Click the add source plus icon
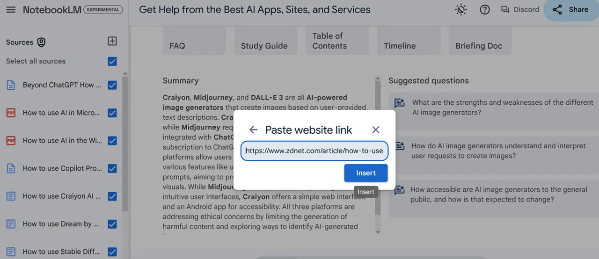 tap(112, 41)
